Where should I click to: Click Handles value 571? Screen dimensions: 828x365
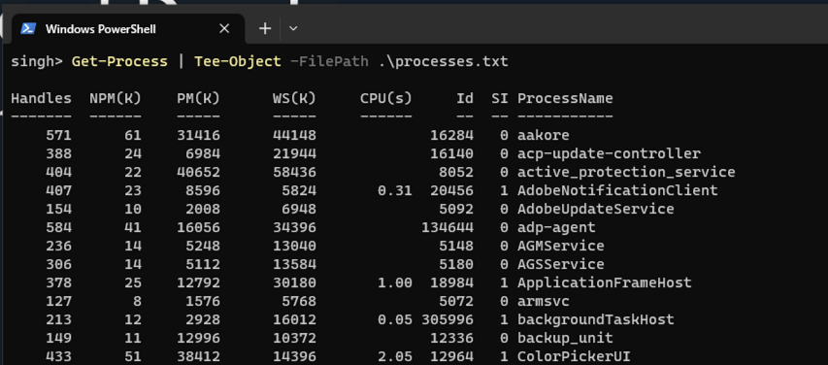(x=58, y=135)
